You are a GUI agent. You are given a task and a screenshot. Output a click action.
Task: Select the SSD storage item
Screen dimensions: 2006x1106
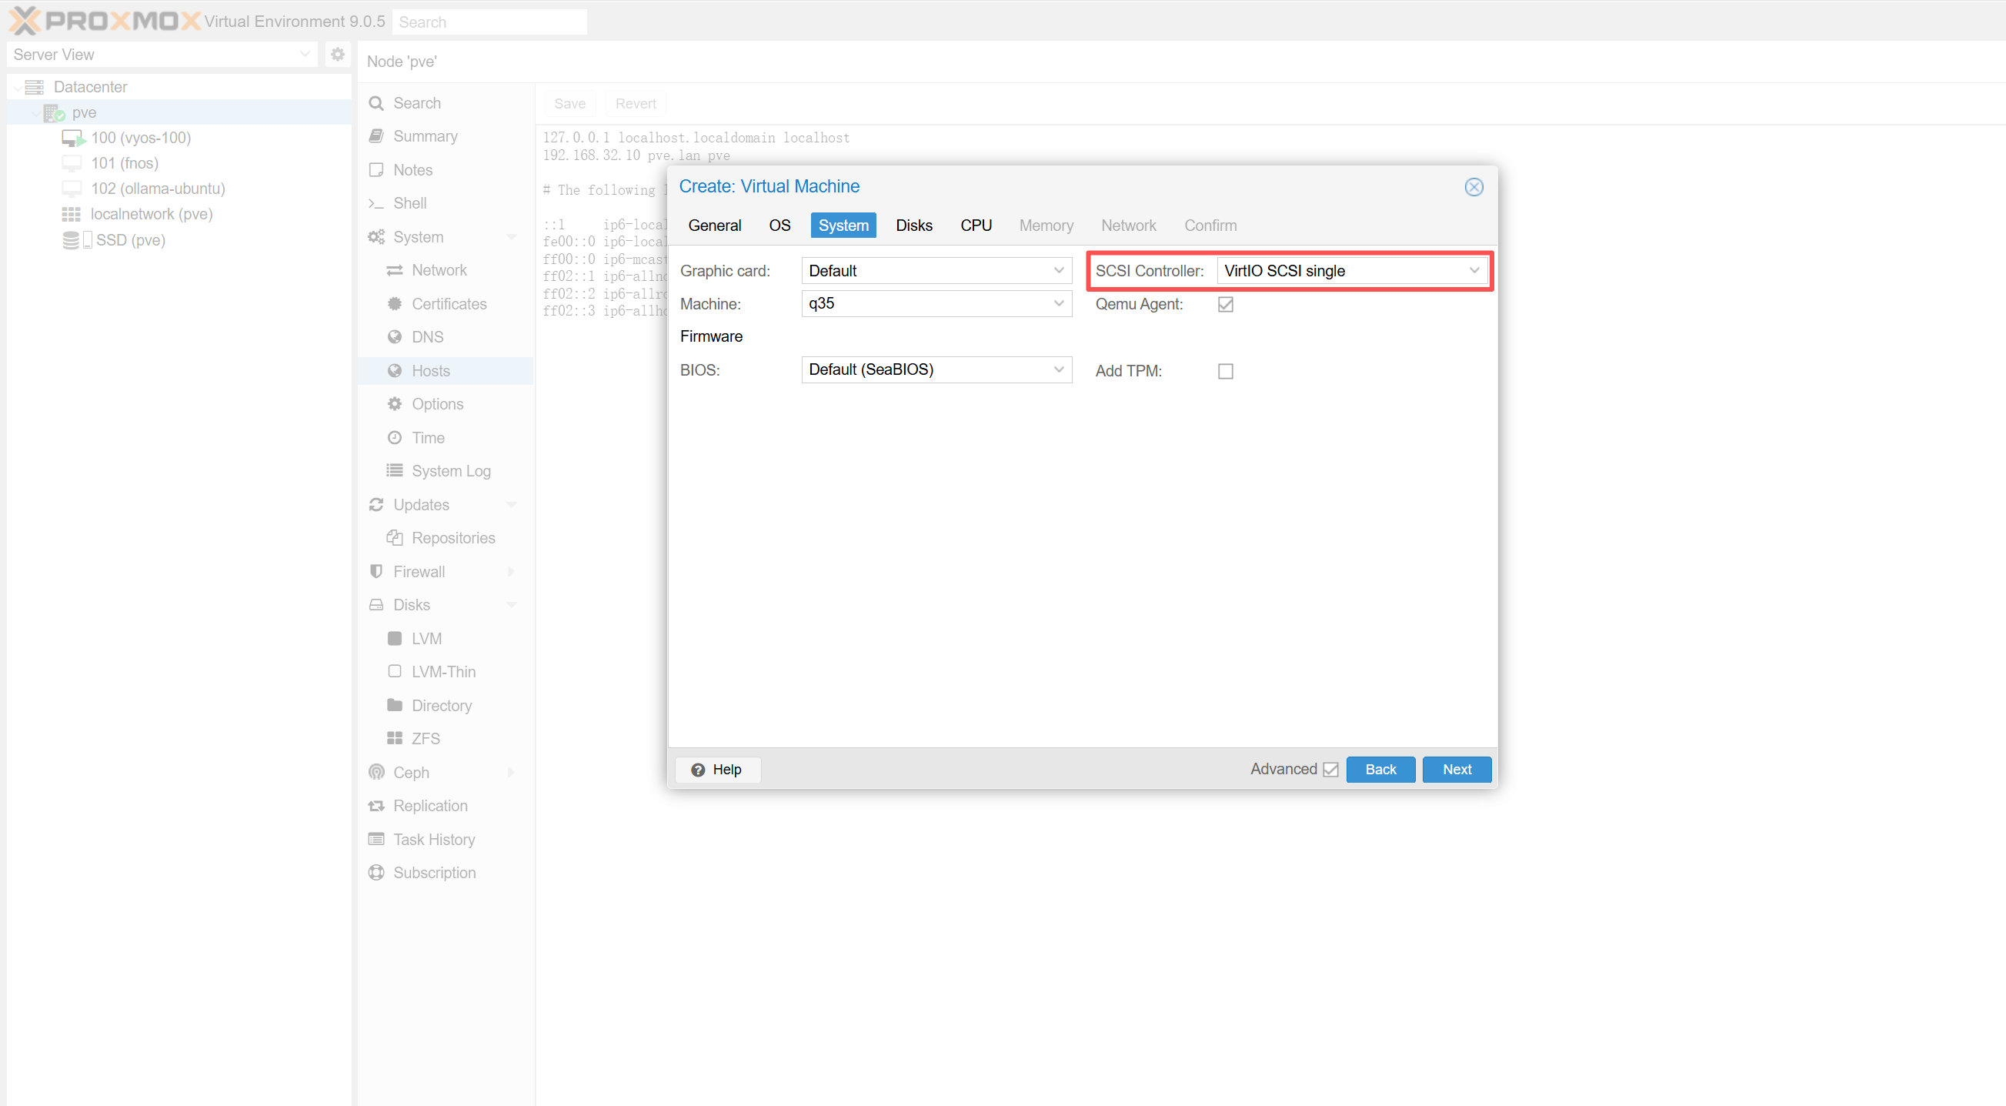130,240
